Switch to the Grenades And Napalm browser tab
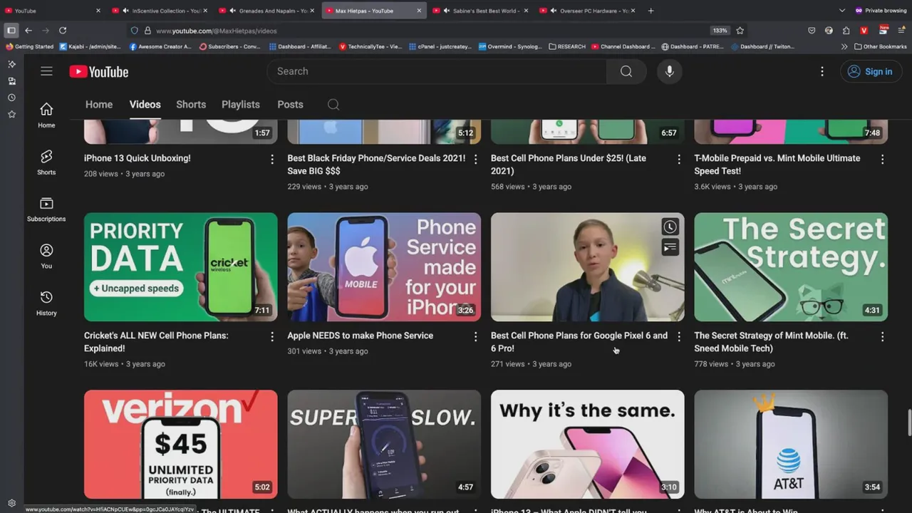Viewport: 912px width, 513px height. coord(267,11)
